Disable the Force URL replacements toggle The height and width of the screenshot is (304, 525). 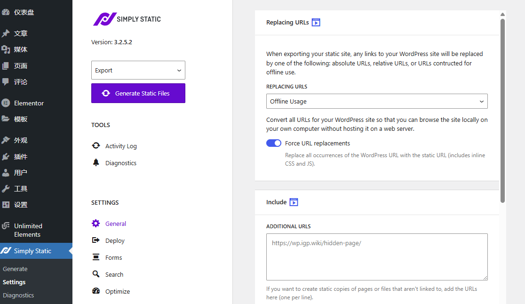tap(274, 143)
